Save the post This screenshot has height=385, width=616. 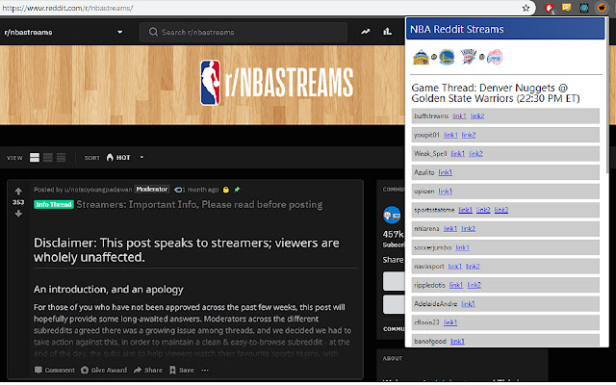[x=182, y=370]
